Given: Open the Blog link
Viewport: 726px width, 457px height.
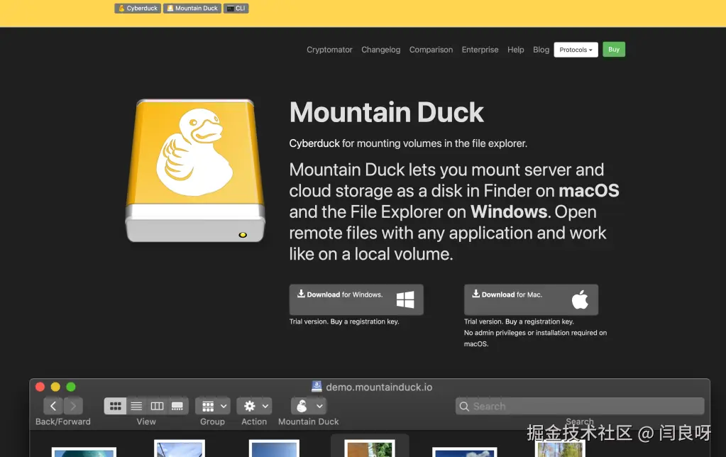Looking at the screenshot, I should 541,50.
